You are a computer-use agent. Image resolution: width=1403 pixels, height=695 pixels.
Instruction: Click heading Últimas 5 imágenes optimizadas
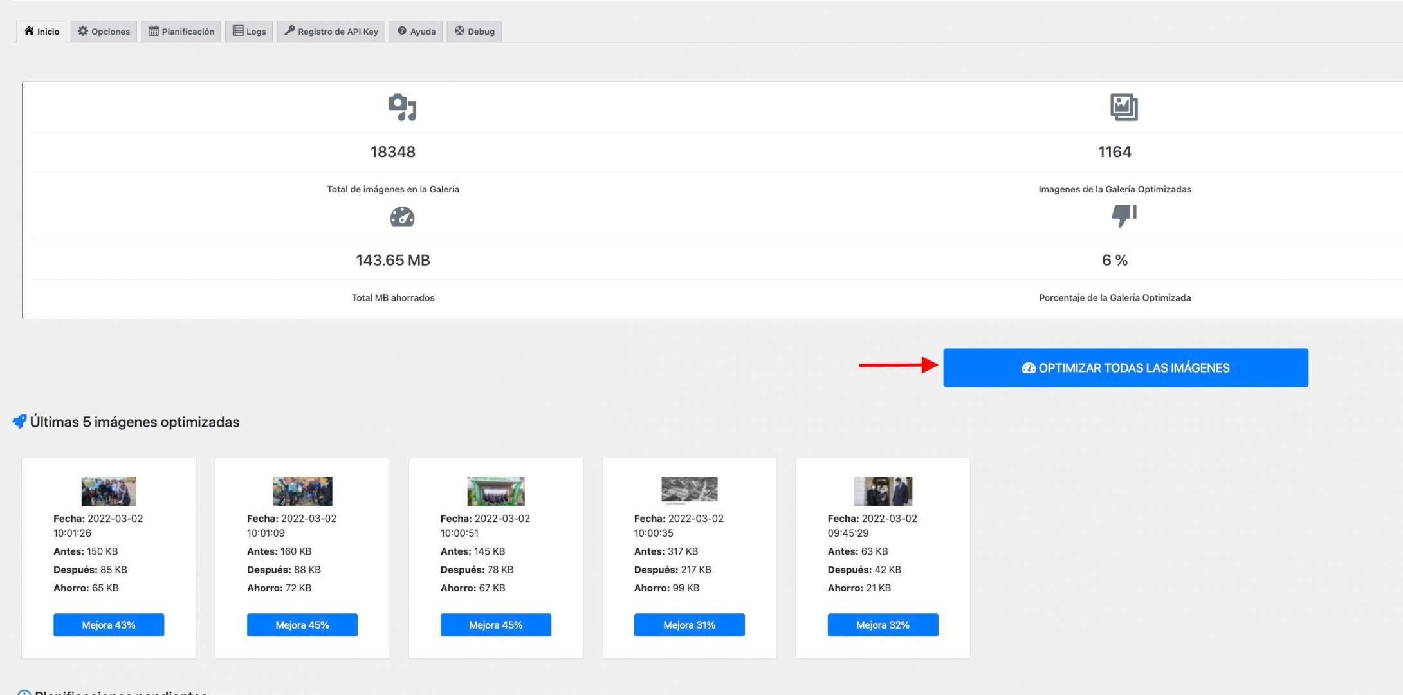point(134,422)
